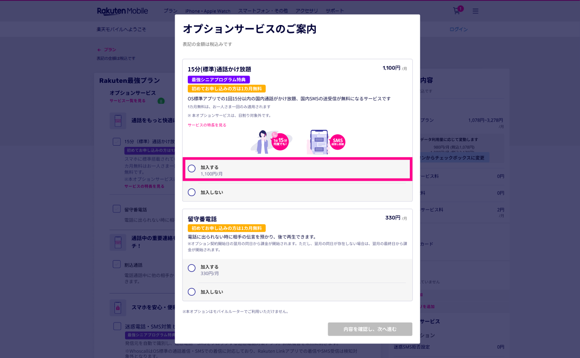This screenshot has width=580, height=358.
Task: Click the SMS phone illustration
Action: 326,142
